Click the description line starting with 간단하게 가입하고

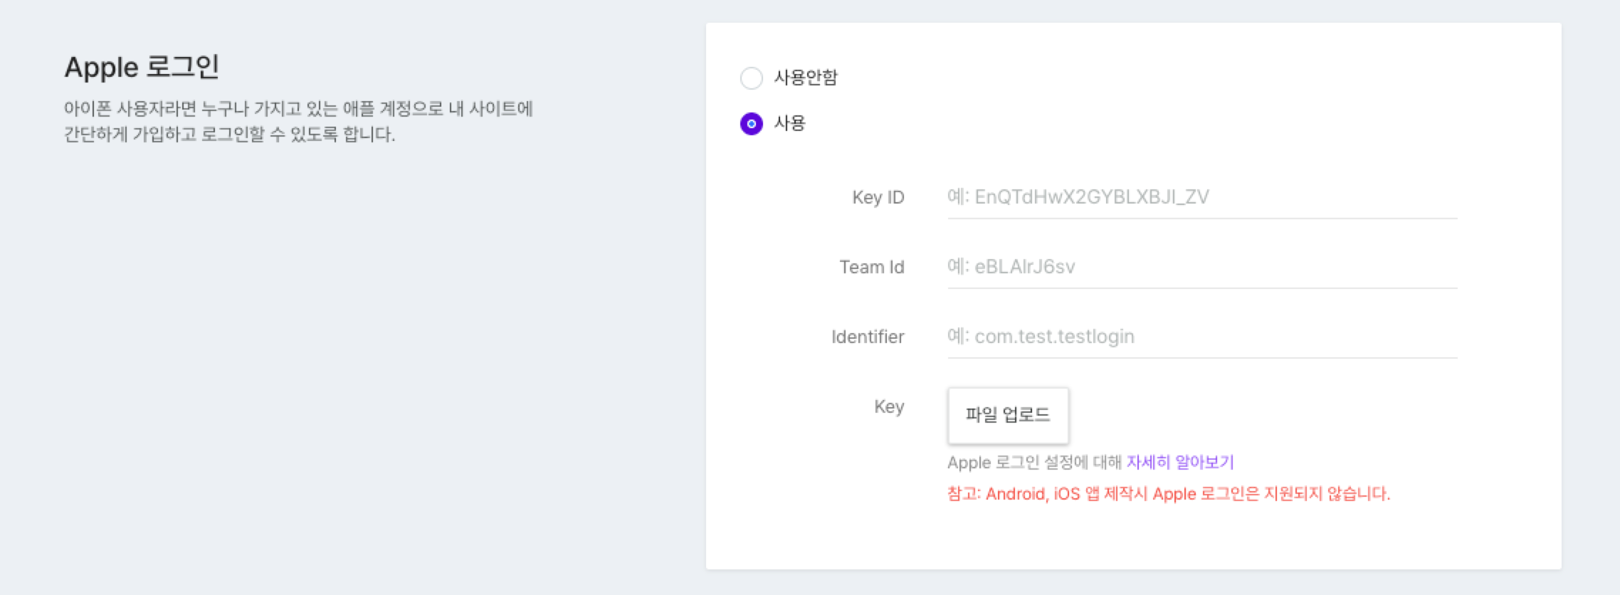(229, 135)
